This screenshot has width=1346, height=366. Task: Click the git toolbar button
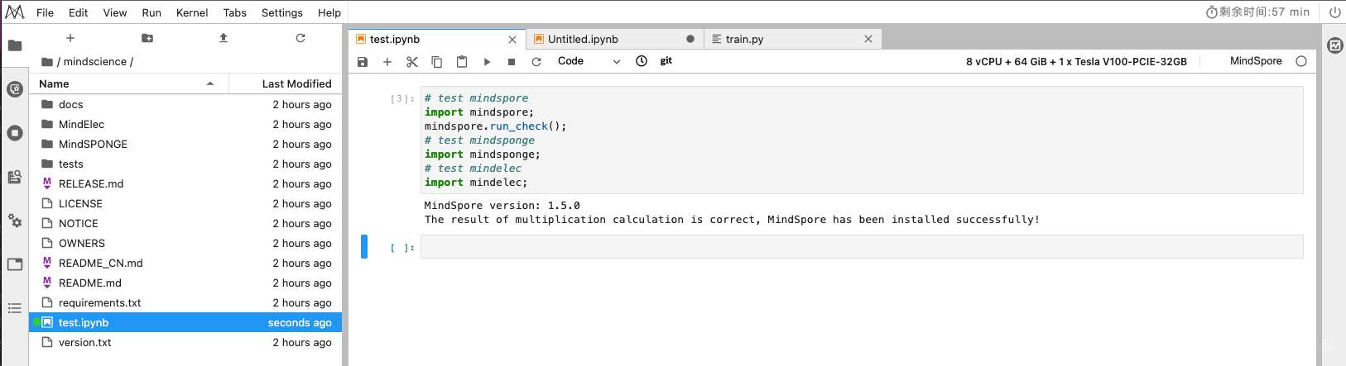click(x=666, y=61)
